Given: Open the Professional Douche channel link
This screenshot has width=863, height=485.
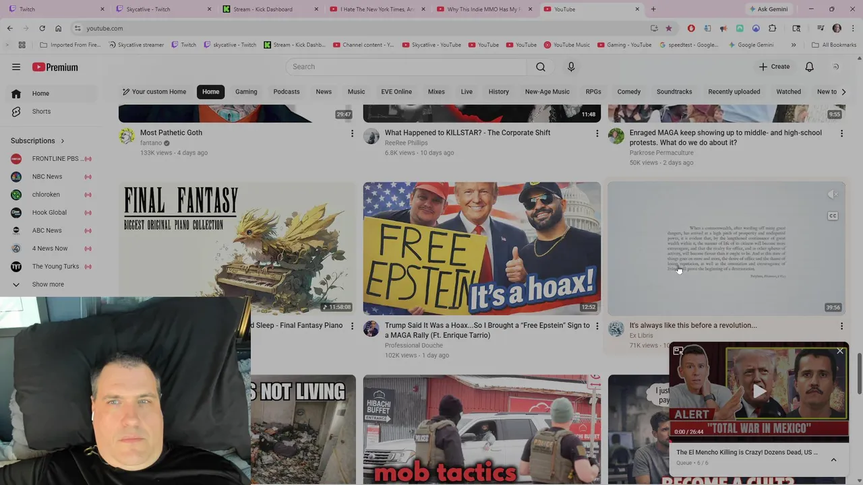Looking at the screenshot, I should pyautogui.click(x=413, y=346).
